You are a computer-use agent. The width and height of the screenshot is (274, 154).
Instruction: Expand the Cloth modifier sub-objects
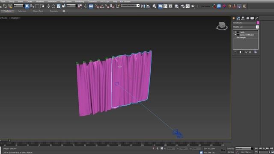238,33
